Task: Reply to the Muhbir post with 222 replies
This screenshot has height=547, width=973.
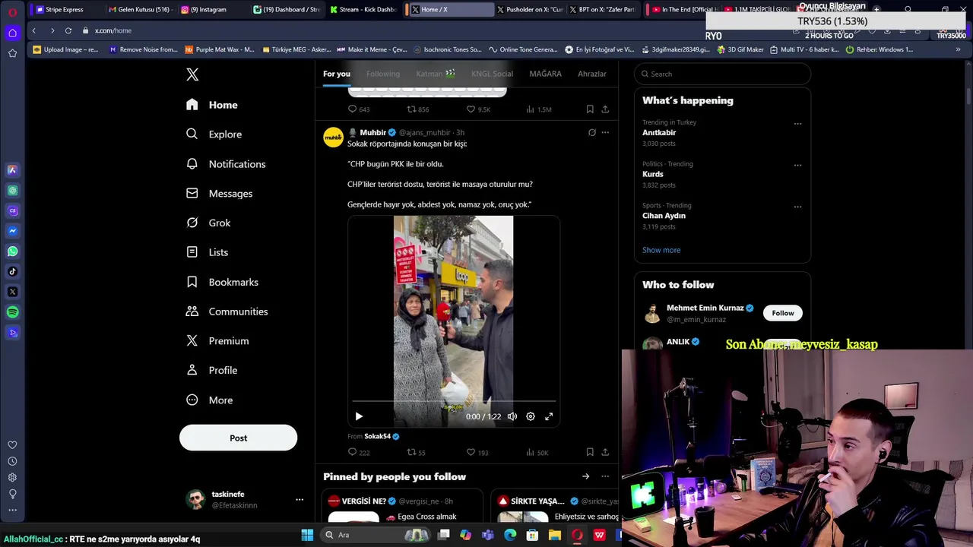Action: (x=359, y=452)
